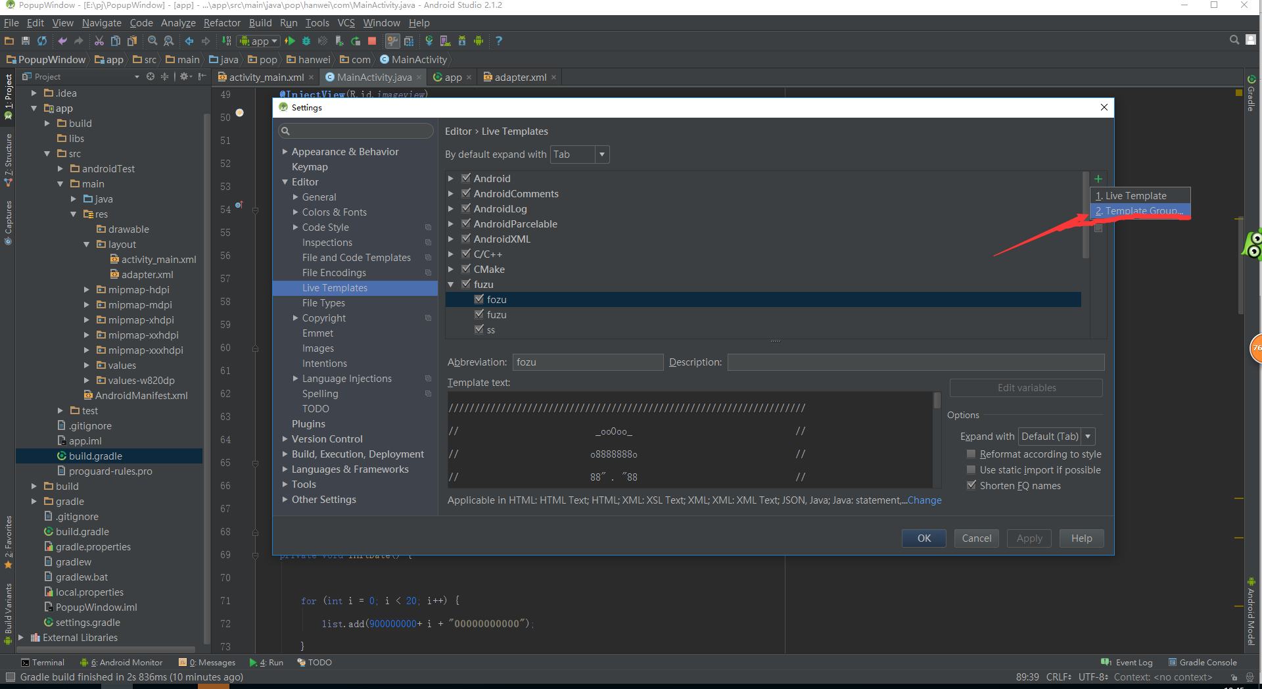Click the Change link for applicable contexts
The width and height of the screenshot is (1262, 689).
(x=924, y=500)
